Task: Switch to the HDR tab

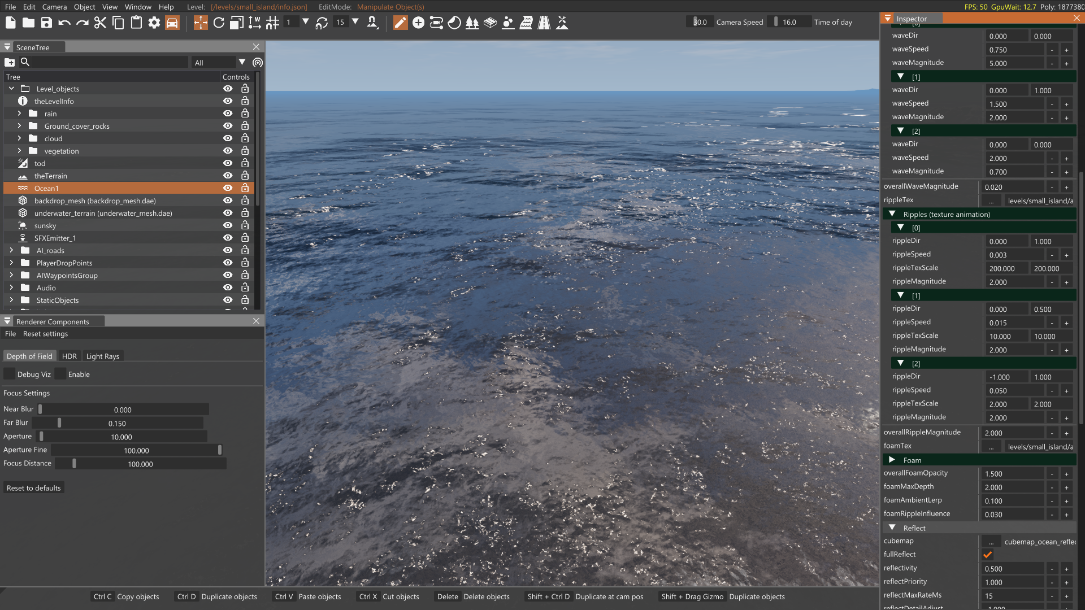Action: tap(69, 356)
